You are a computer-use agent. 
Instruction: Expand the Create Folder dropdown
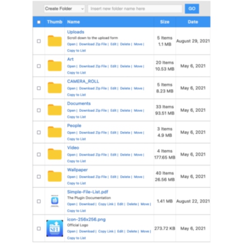pyautogui.click(x=64, y=9)
